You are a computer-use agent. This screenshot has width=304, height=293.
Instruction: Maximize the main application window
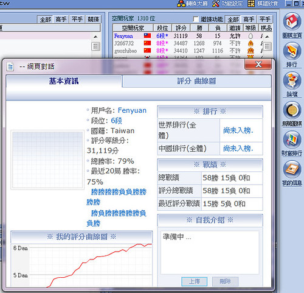296,4
